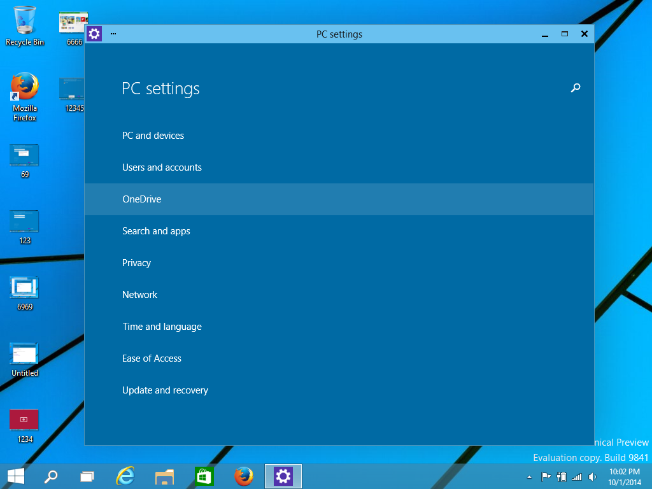Launch Internet Explorer from the taskbar
This screenshot has height=489, width=652.
pyautogui.click(x=125, y=476)
